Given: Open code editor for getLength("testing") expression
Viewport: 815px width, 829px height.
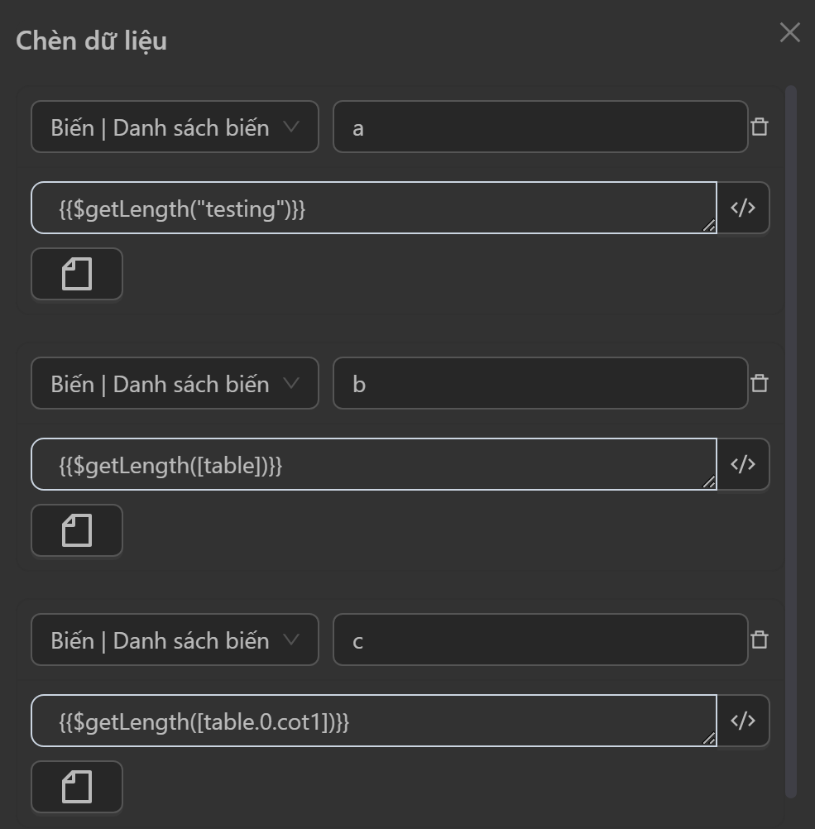Looking at the screenshot, I should pos(742,208).
